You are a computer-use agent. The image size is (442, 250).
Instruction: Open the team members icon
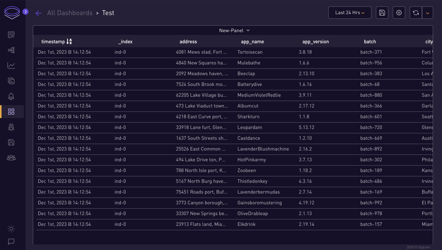(11, 158)
